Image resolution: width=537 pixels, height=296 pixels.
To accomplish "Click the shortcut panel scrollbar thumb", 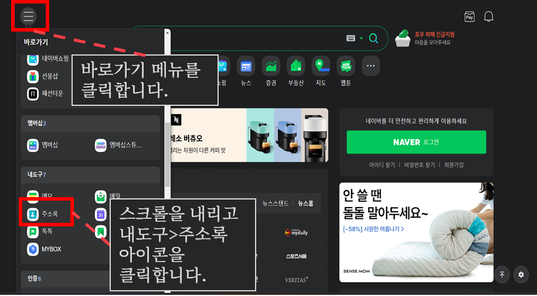I will [167, 154].
